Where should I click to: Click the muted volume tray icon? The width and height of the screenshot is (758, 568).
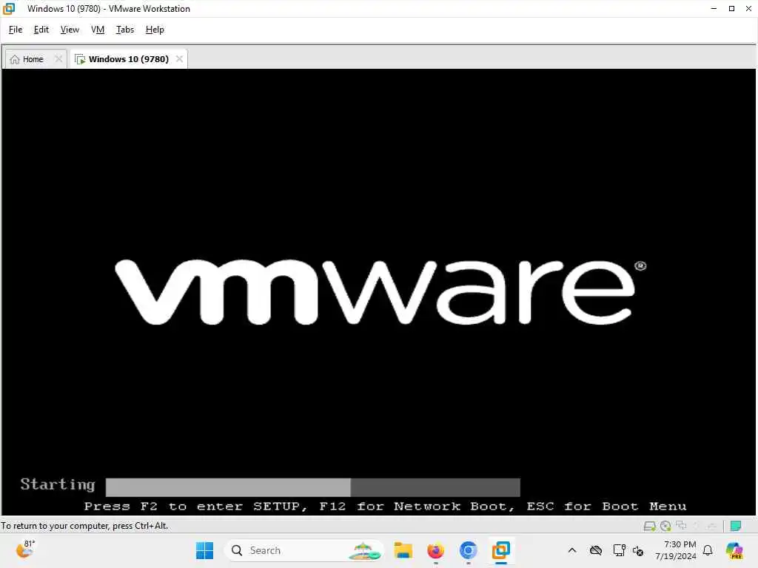[x=638, y=551]
